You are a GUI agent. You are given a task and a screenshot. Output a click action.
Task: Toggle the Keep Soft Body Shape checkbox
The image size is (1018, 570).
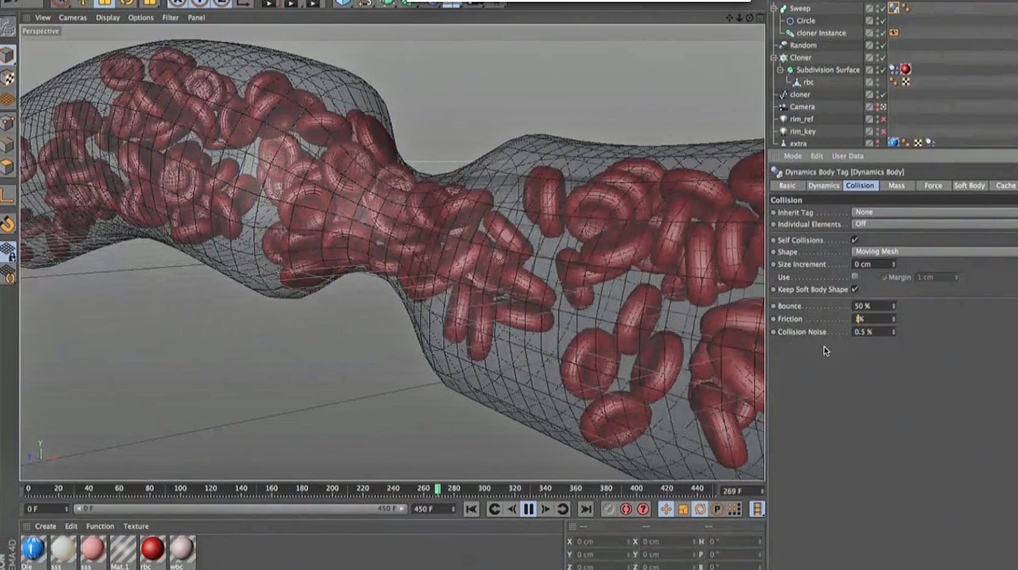click(854, 289)
